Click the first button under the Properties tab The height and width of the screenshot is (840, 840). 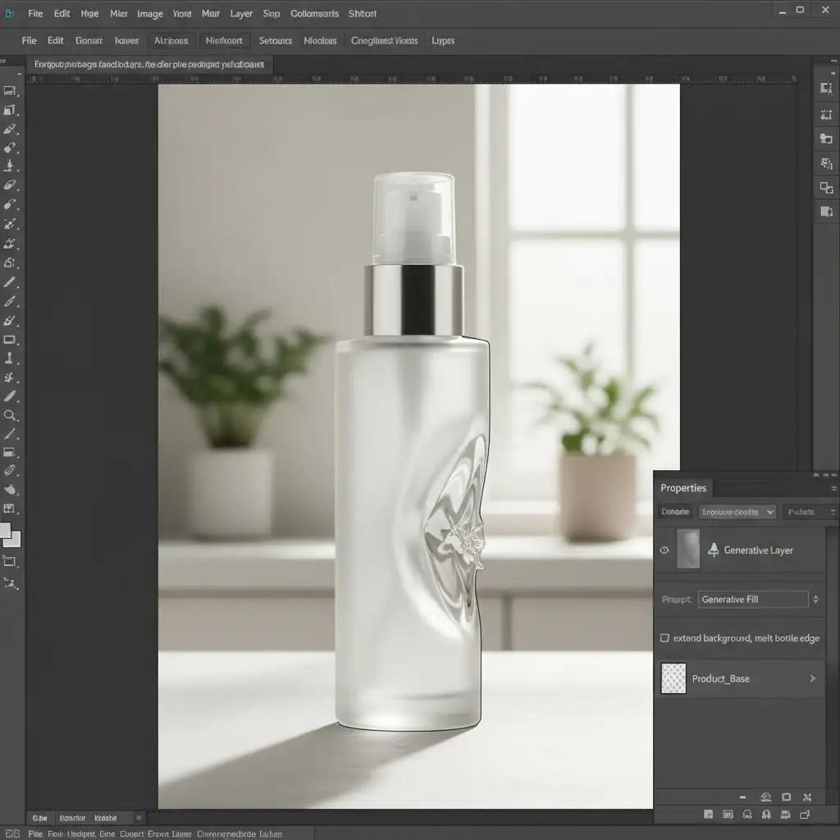point(675,512)
